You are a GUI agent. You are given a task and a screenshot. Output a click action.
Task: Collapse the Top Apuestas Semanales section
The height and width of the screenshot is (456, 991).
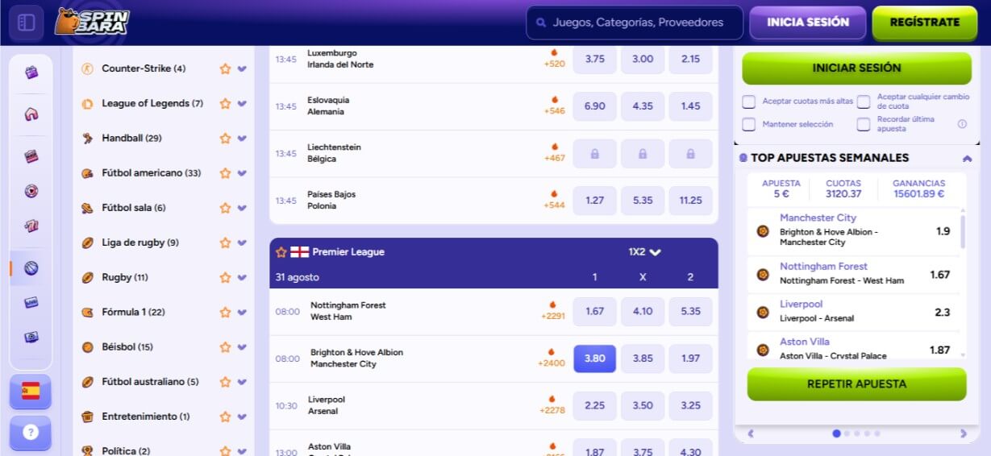(x=967, y=158)
